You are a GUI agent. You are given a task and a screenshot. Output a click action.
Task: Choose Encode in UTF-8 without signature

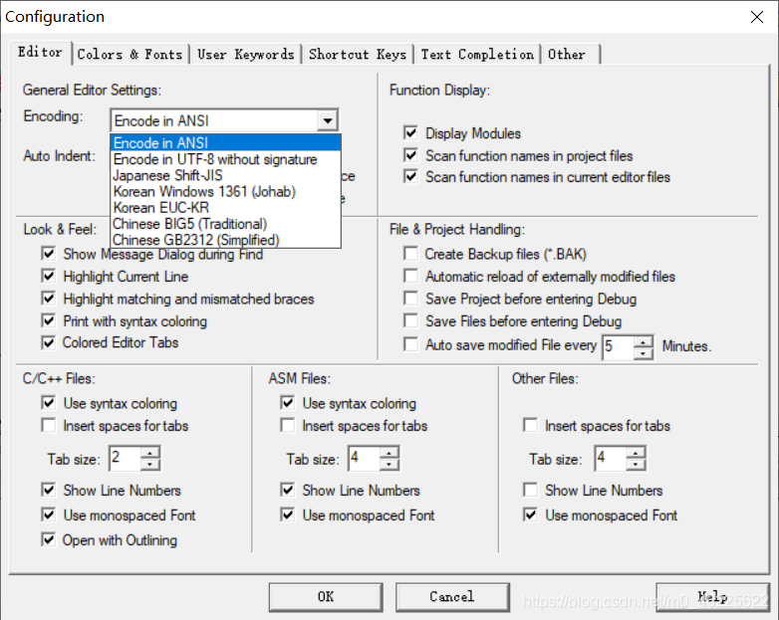pyautogui.click(x=225, y=159)
